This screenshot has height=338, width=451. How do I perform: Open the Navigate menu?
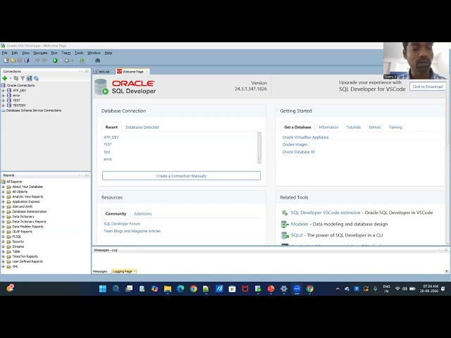pyautogui.click(x=40, y=53)
